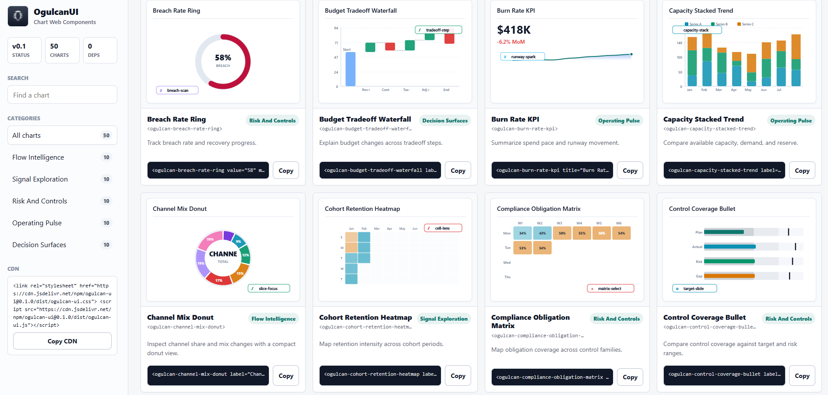Select the All charts category

tap(62, 135)
